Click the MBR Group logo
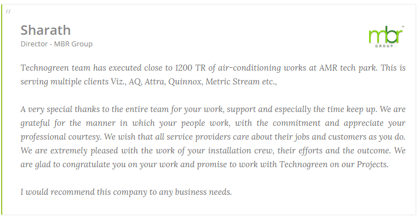 point(386,37)
